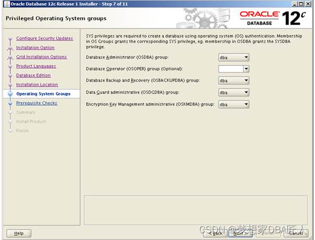Click the empty OSOPER group text field
The image size is (315, 240).
(x=231, y=69)
